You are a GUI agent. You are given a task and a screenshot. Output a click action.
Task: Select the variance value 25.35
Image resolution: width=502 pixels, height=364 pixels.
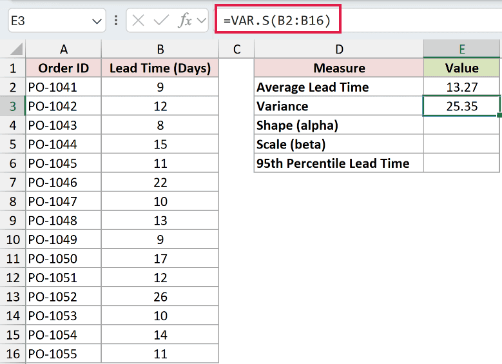pyautogui.click(x=461, y=106)
